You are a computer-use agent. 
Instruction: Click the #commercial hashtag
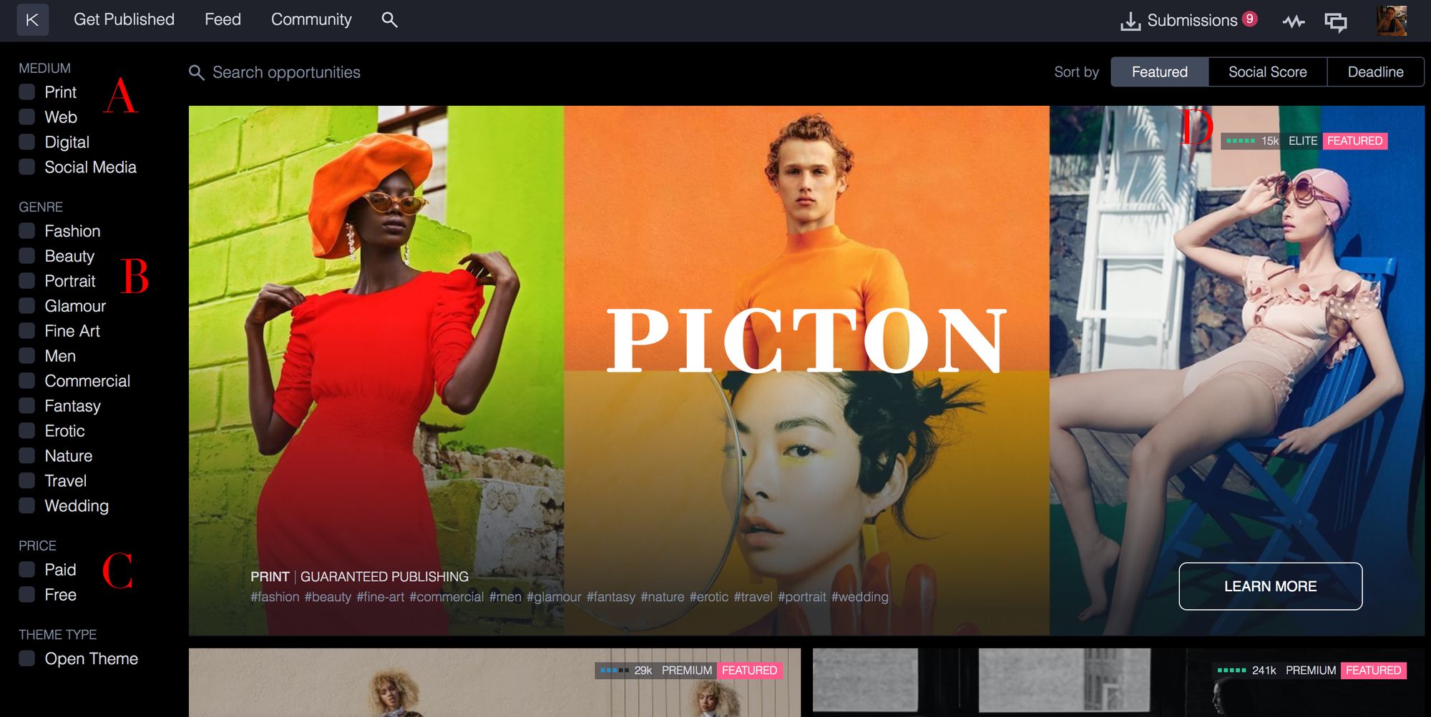[446, 597]
